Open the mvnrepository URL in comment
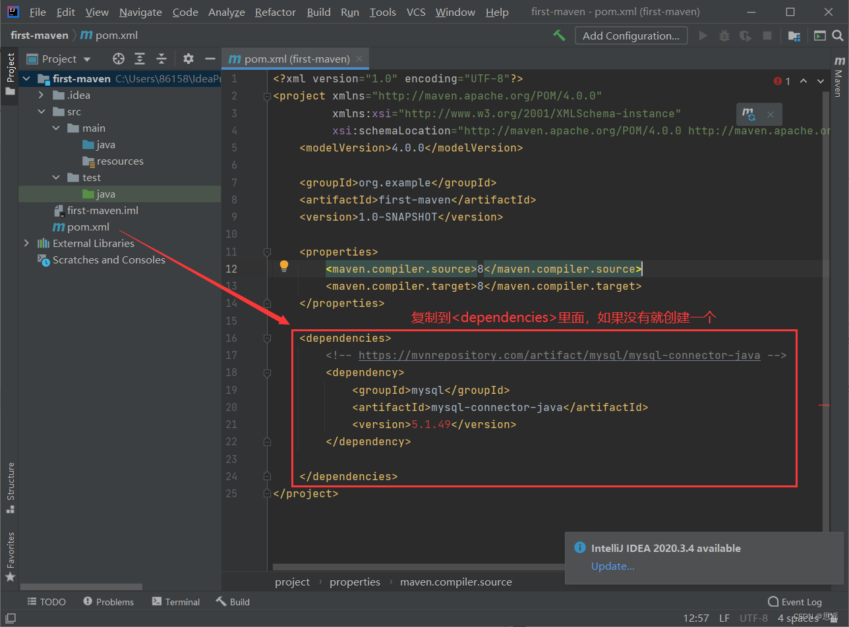849x627 pixels. pyautogui.click(x=559, y=355)
